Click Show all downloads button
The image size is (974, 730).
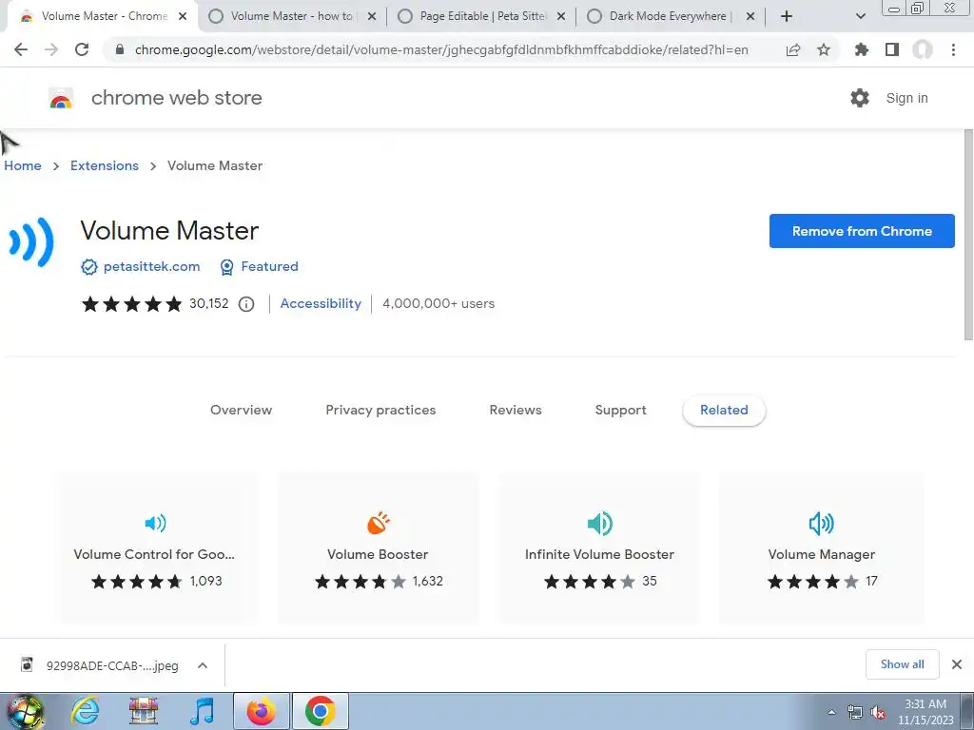click(902, 664)
